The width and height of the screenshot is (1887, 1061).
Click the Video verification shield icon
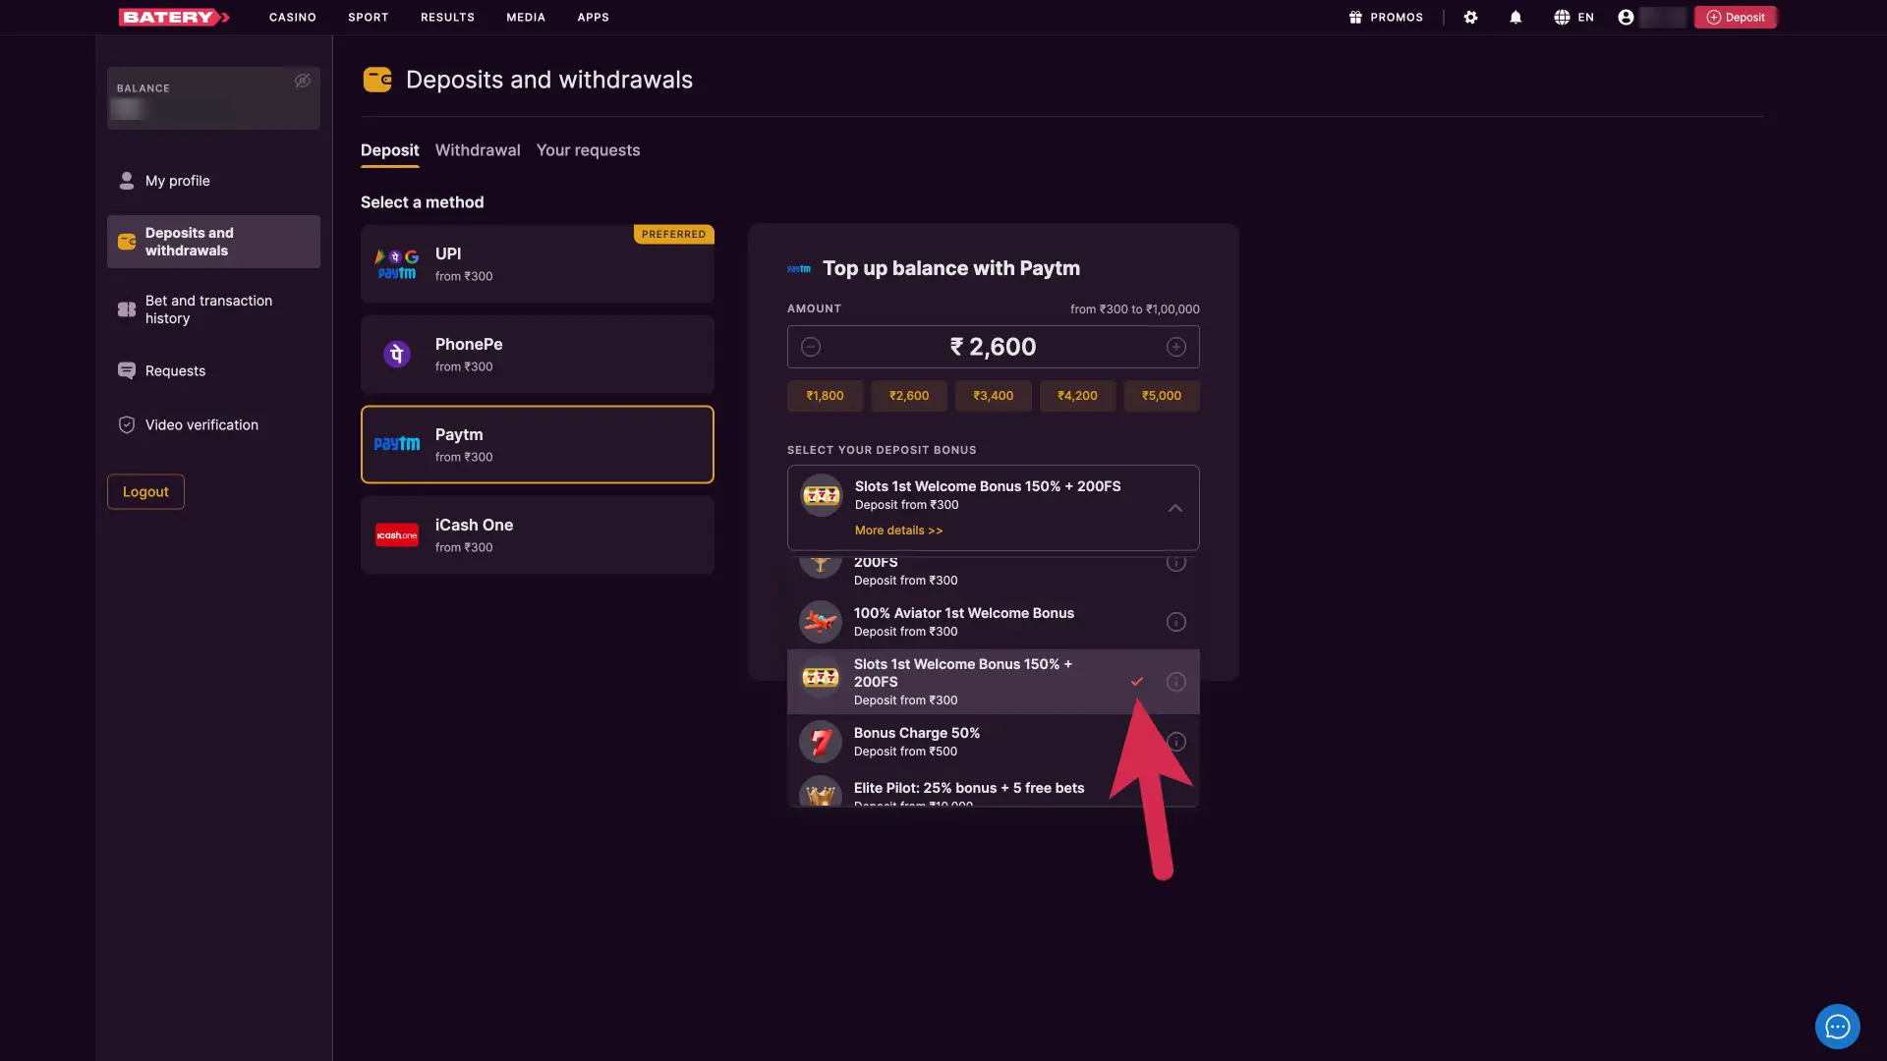pyautogui.click(x=127, y=424)
